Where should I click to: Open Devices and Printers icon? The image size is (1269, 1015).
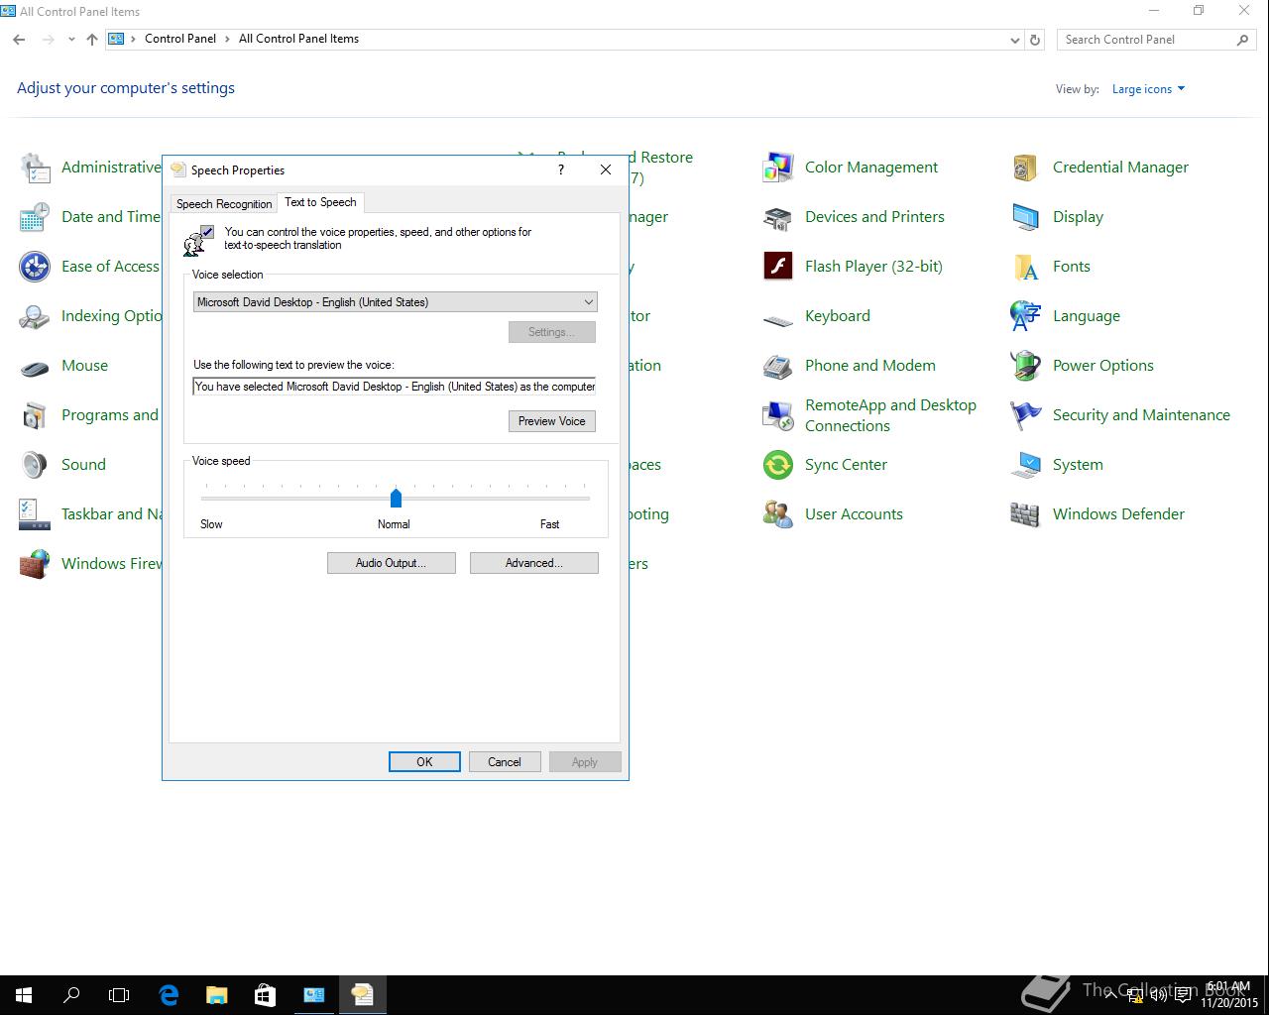[778, 217]
